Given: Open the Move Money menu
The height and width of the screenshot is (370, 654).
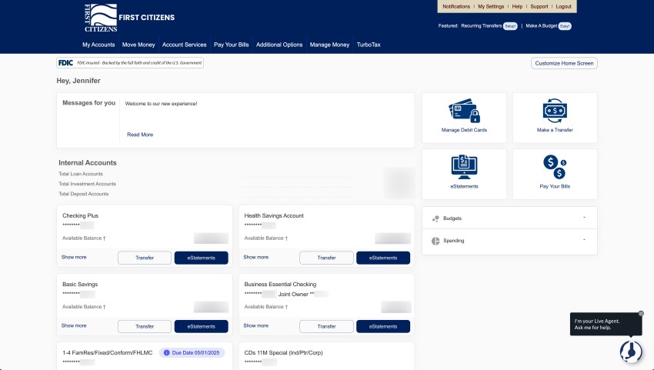Looking at the screenshot, I should coord(138,45).
